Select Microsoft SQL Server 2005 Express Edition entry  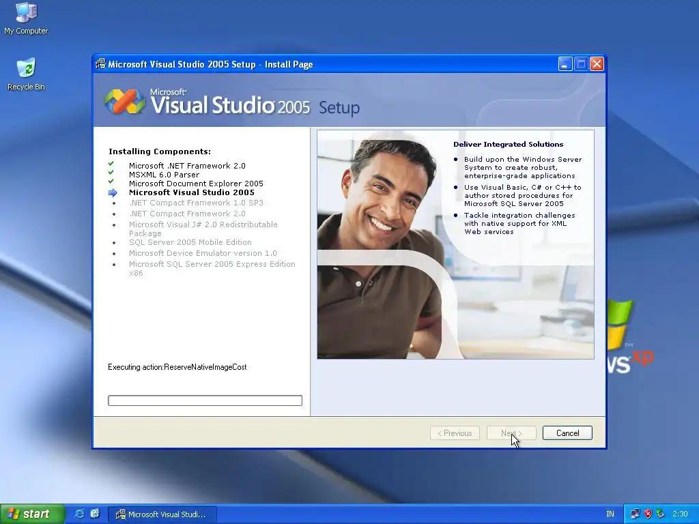click(x=212, y=268)
